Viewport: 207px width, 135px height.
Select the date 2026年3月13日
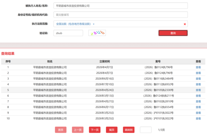104,96
